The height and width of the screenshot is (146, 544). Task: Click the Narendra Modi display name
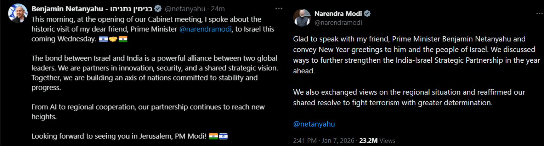338,14
